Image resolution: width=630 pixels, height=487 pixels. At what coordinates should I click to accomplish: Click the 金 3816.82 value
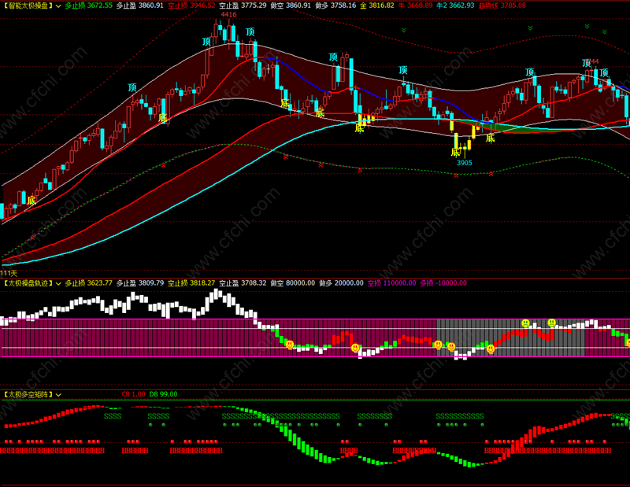(x=377, y=6)
